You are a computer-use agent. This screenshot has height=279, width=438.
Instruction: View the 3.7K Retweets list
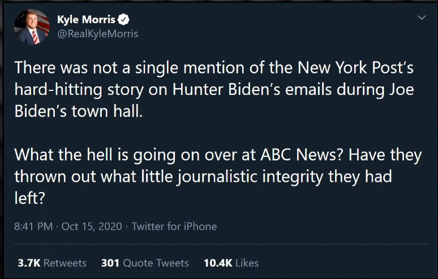[51, 263]
